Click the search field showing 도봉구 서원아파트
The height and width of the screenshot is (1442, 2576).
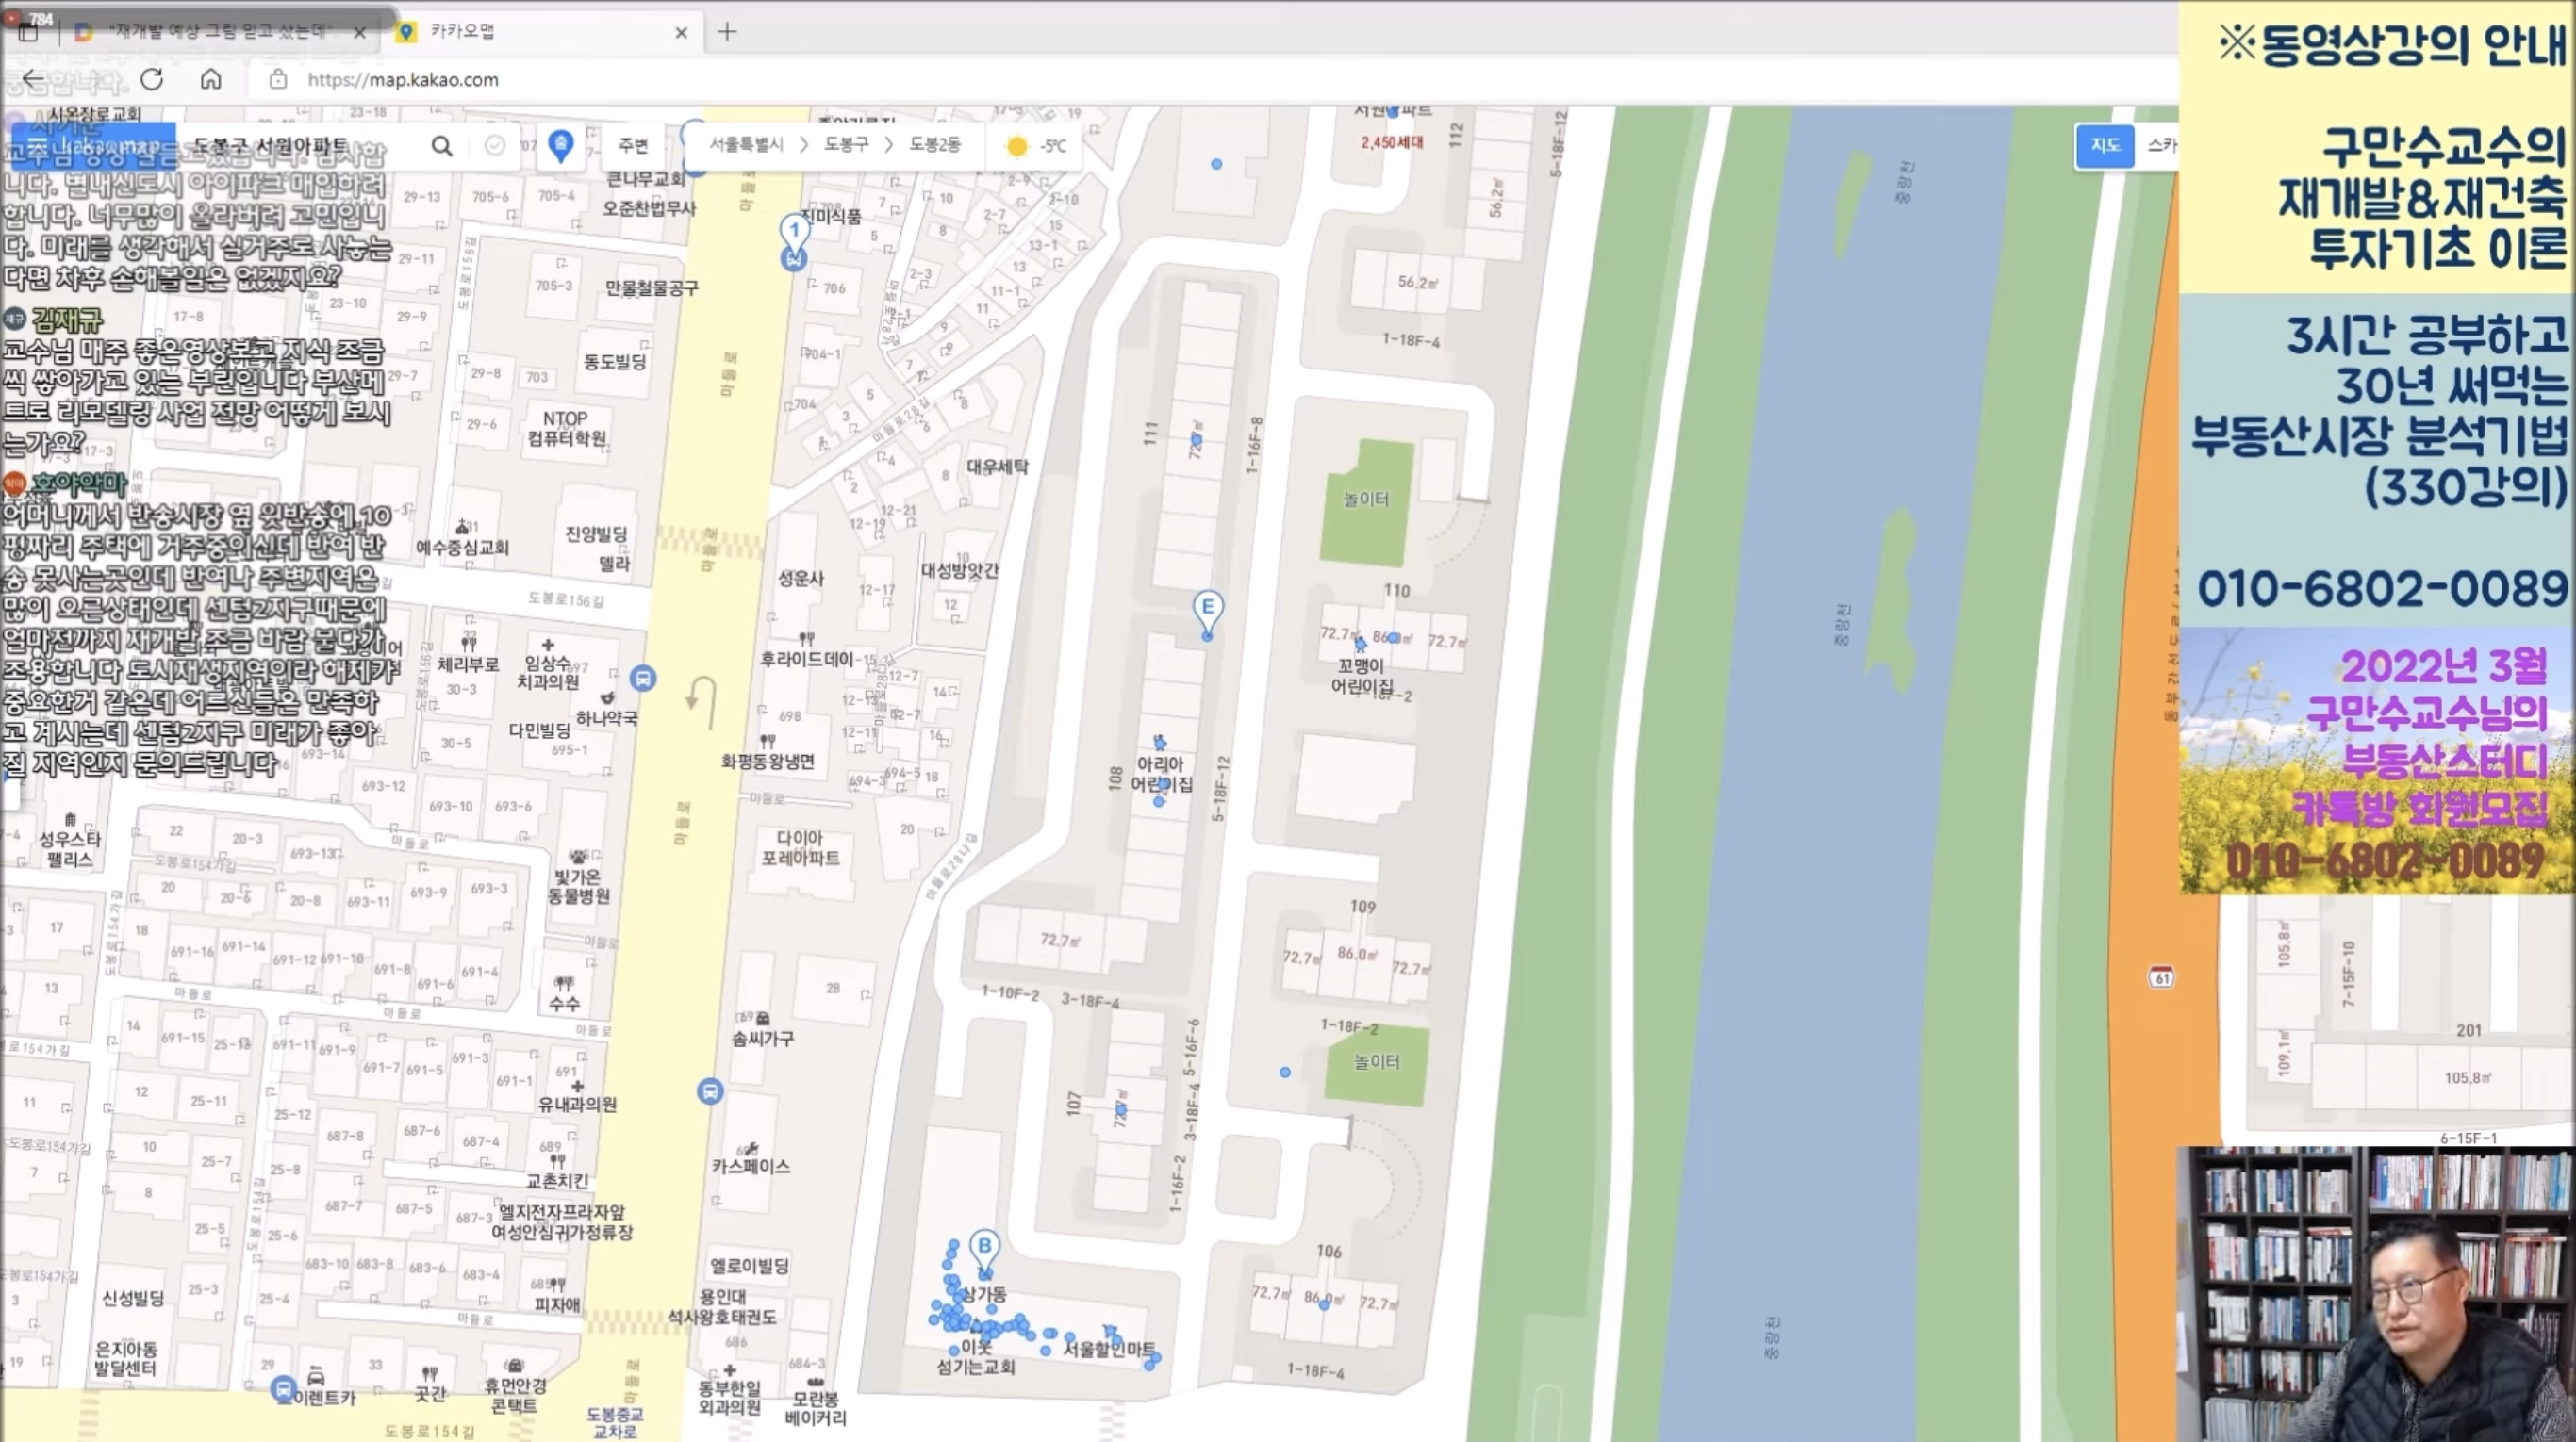pyautogui.click(x=300, y=146)
